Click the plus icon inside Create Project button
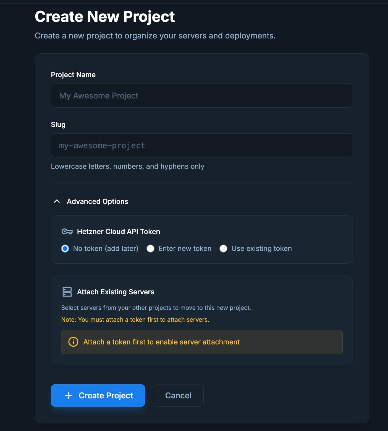The image size is (388, 431). (69, 396)
